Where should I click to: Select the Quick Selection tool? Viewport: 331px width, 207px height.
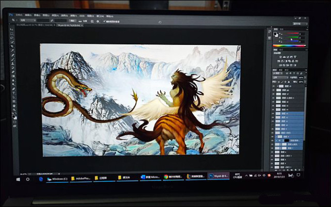tap(12, 42)
